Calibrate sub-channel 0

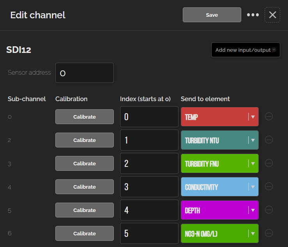click(x=85, y=117)
